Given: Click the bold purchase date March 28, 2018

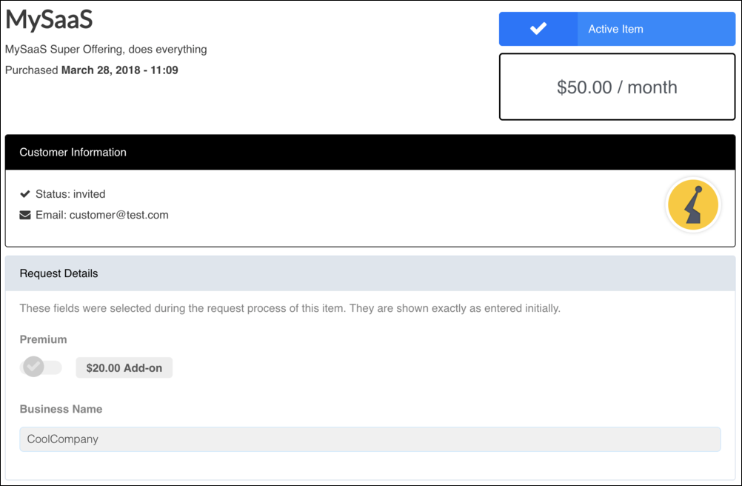Looking at the screenshot, I should (x=119, y=70).
